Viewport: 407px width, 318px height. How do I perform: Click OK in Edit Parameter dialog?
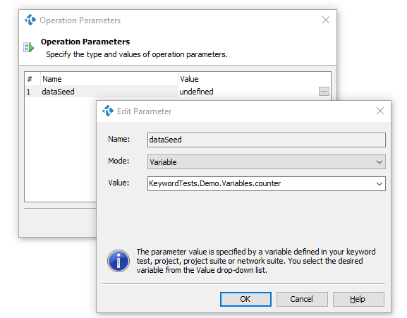click(x=245, y=299)
